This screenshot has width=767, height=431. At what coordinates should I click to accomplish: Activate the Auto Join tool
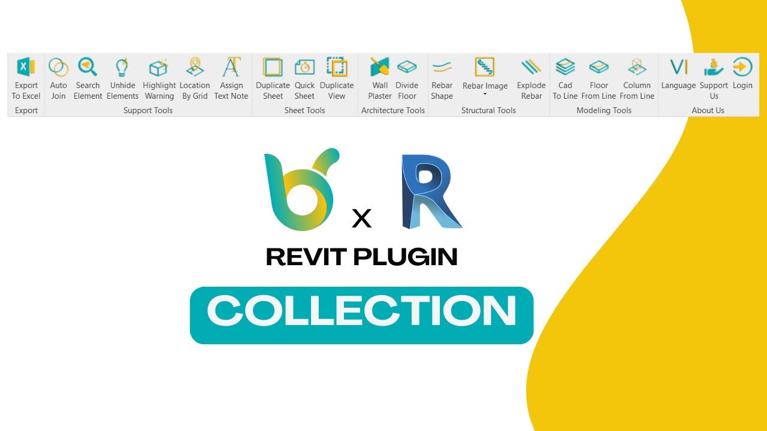[58, 78]
